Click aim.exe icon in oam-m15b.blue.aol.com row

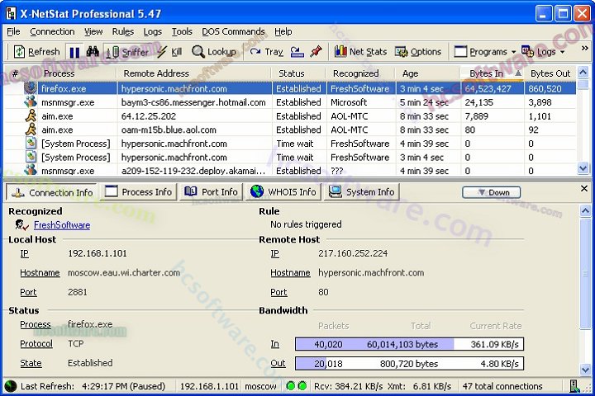click(x=31, y=130)
